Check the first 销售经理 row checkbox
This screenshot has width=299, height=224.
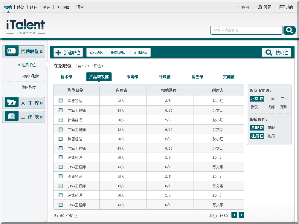point(61,100)
